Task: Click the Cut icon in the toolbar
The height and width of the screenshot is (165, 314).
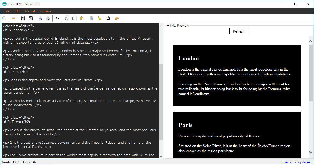Action: [x=67, y=18]
